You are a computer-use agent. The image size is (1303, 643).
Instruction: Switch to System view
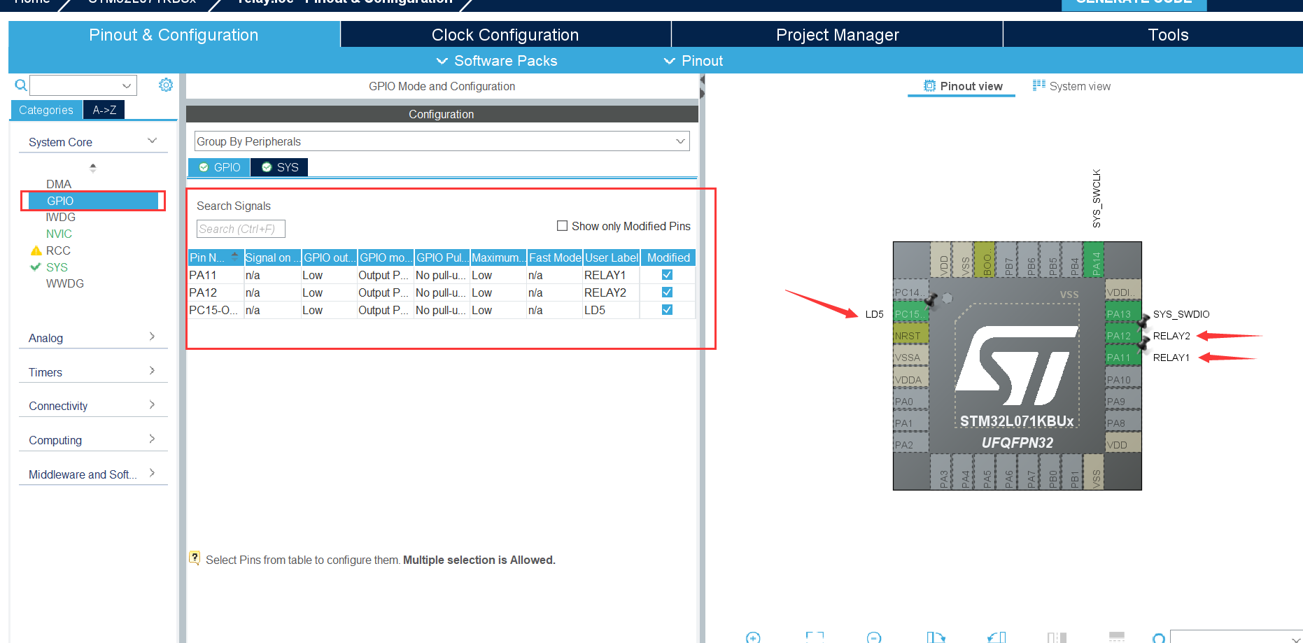[x=1072, y=86]
